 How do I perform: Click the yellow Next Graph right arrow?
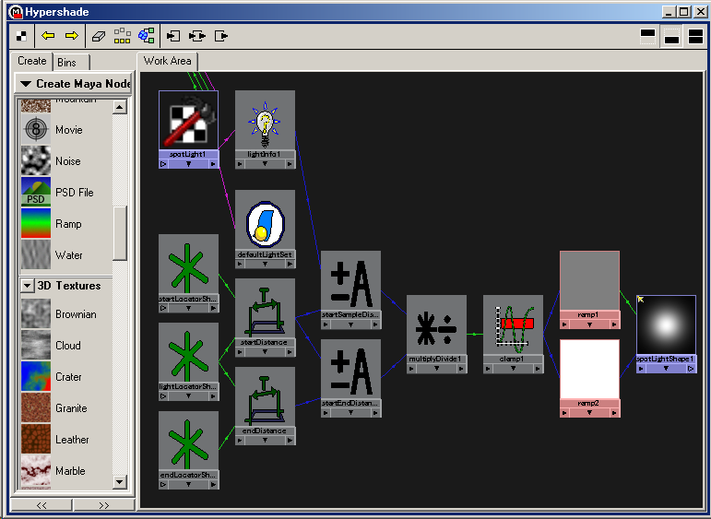coord(72,35)
